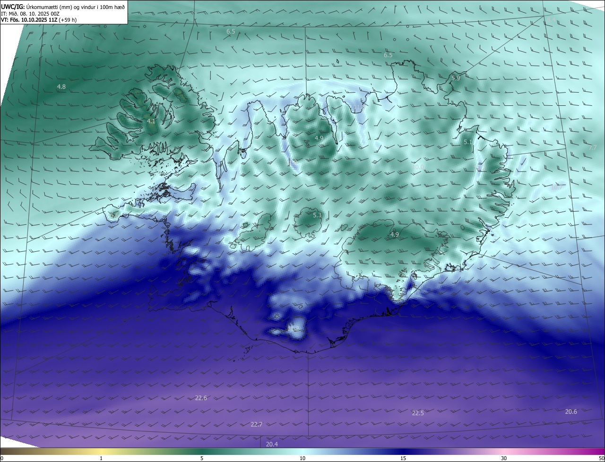Click the colour scale tick label 50
605x462 pixels.
click(x=601, y=459)
